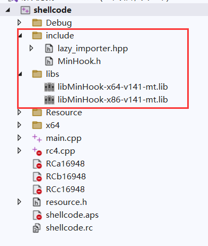208x246 pixels.
Task: Expand main.cpp node
Action: pyautogui.click(x=19, y=138)
